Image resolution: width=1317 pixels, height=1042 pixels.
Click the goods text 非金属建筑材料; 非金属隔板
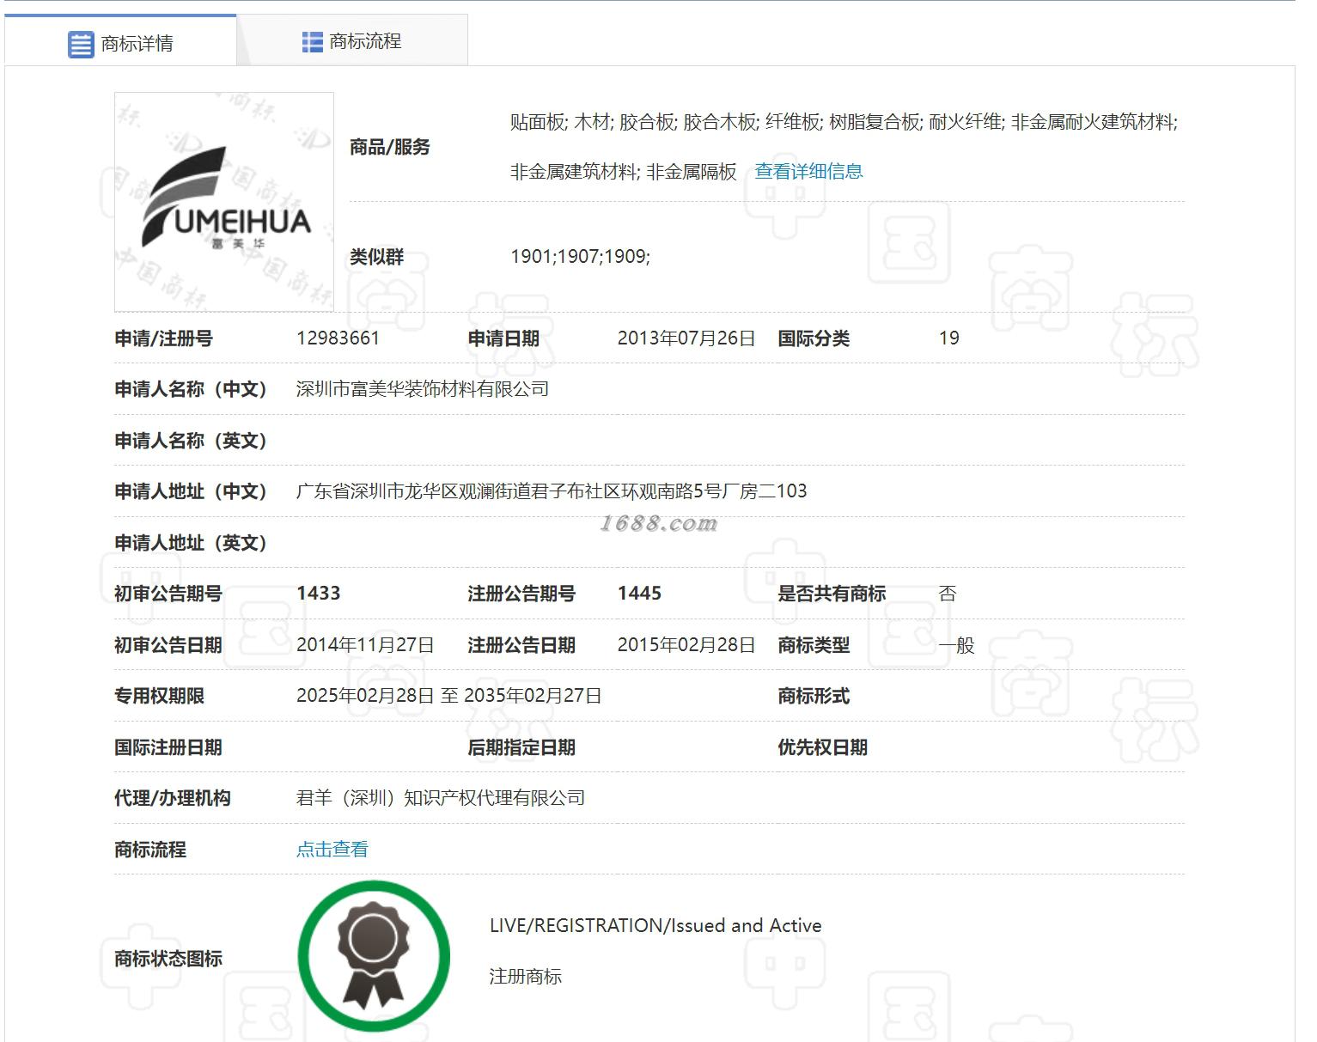(x=624, y=172)
